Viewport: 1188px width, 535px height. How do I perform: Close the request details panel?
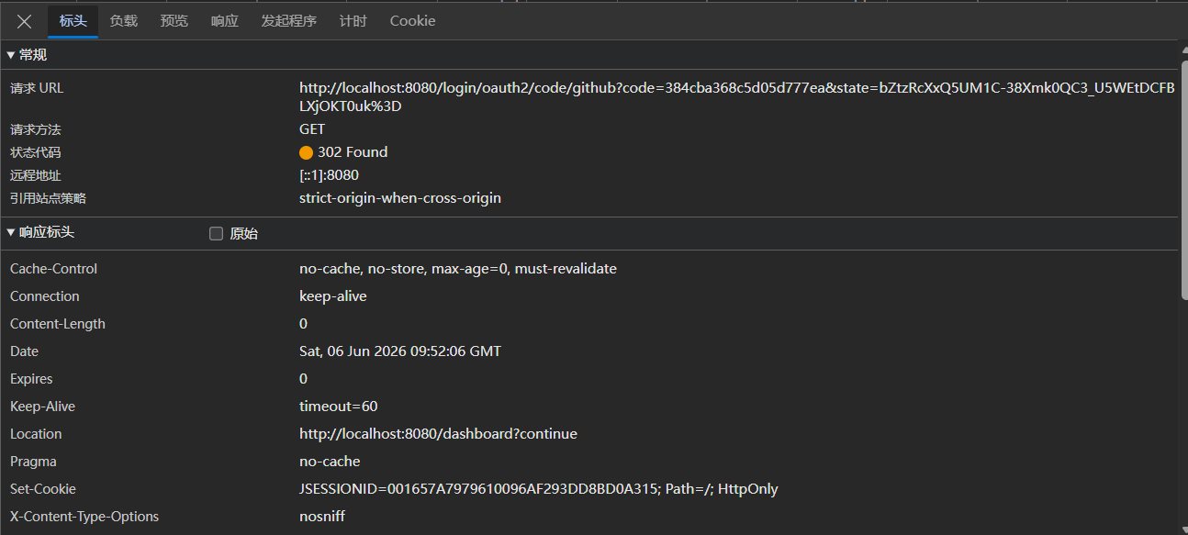pyautogui.click(x=25, y=21)
